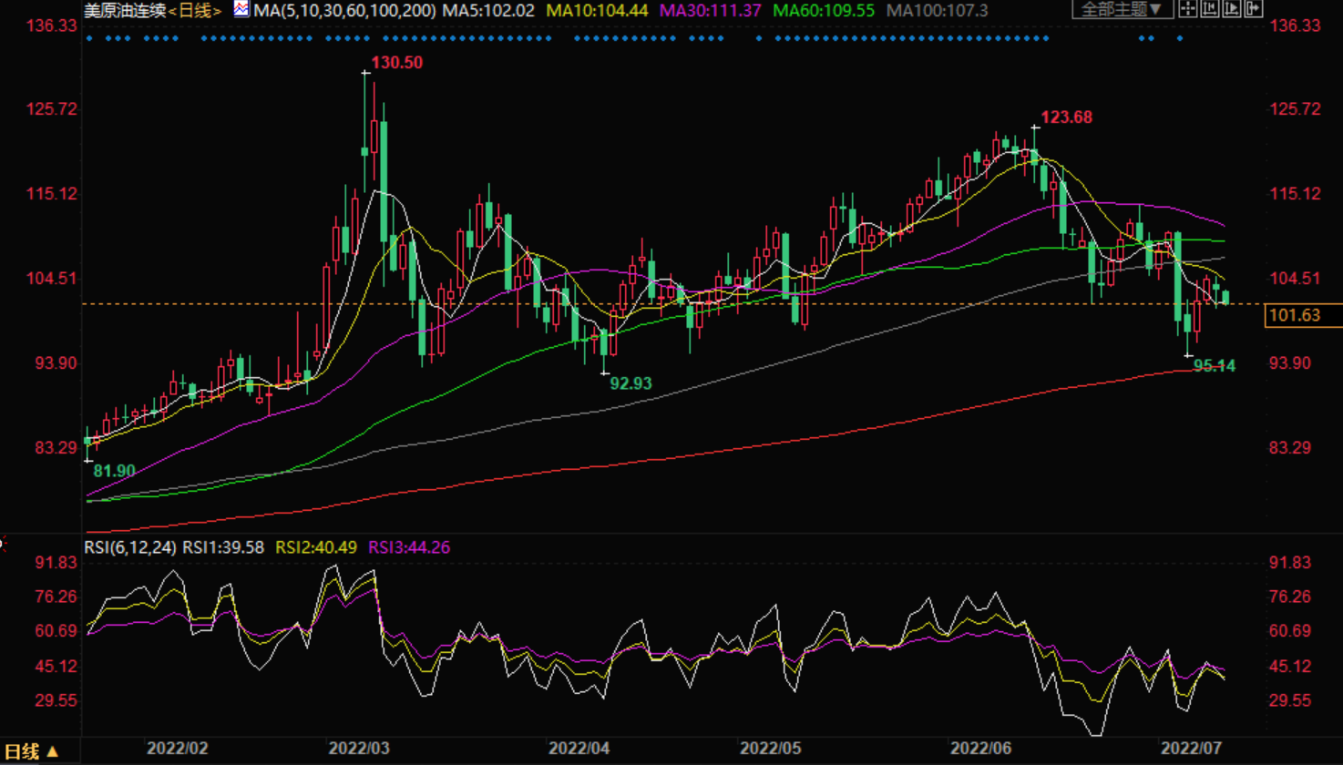The height and width of the screenshot is (765, 1343).
Task: Click the play-forward range icon
Action: tap(1232, 10)
